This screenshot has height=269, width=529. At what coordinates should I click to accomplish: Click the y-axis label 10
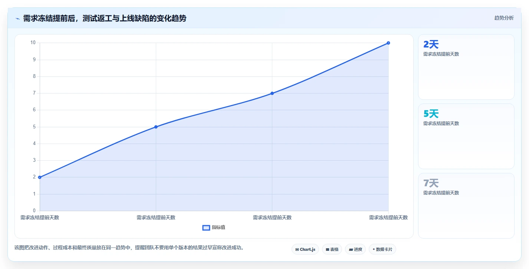point(33,43)
